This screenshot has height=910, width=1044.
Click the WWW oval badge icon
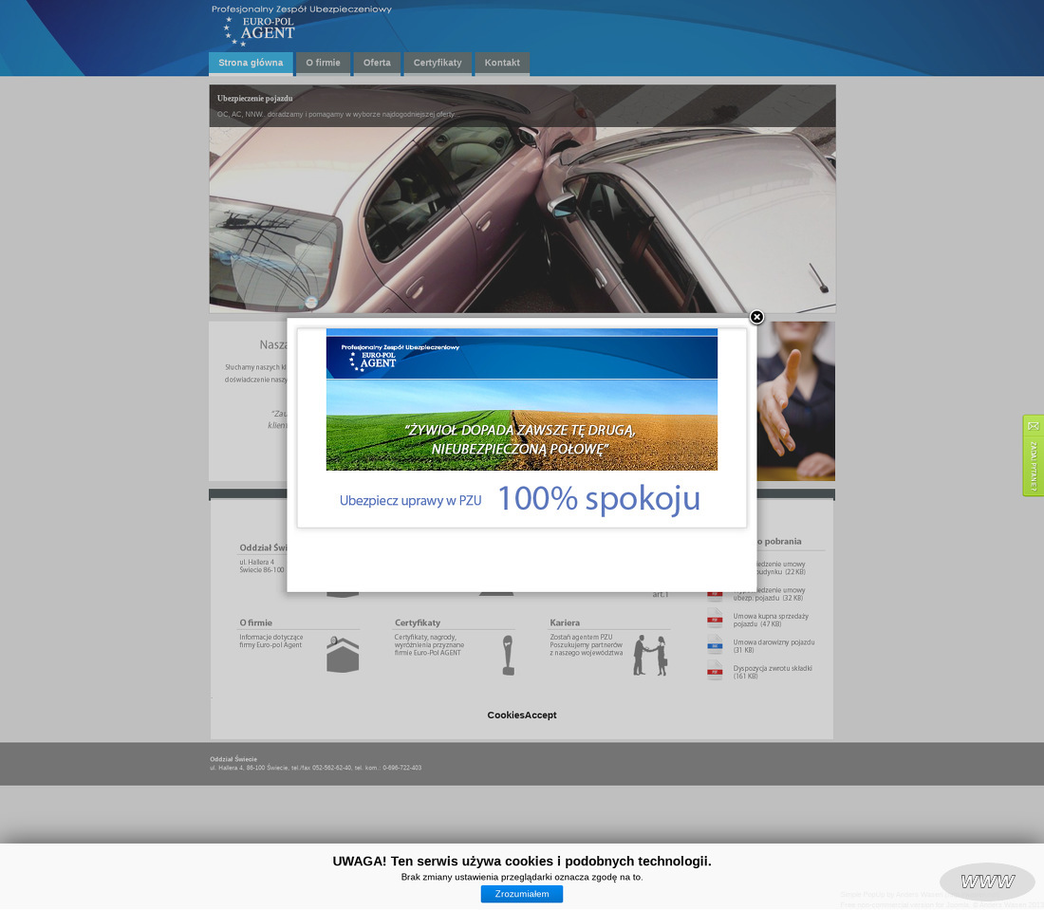click(x=987, y=882)
